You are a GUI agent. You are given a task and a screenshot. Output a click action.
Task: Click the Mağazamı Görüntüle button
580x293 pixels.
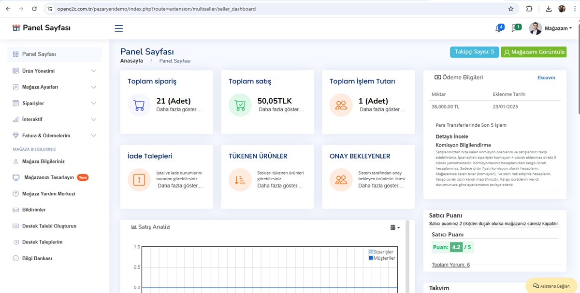click(534, 52)
